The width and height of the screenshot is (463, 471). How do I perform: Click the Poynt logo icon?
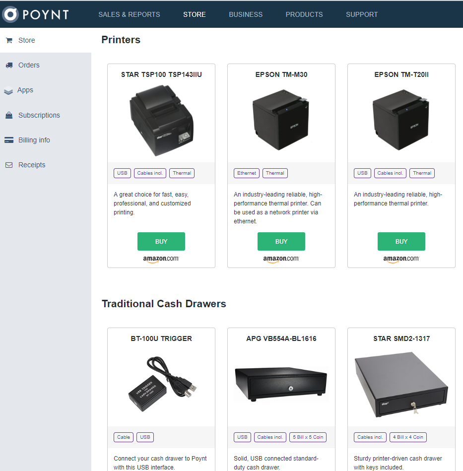coord(10,14)
